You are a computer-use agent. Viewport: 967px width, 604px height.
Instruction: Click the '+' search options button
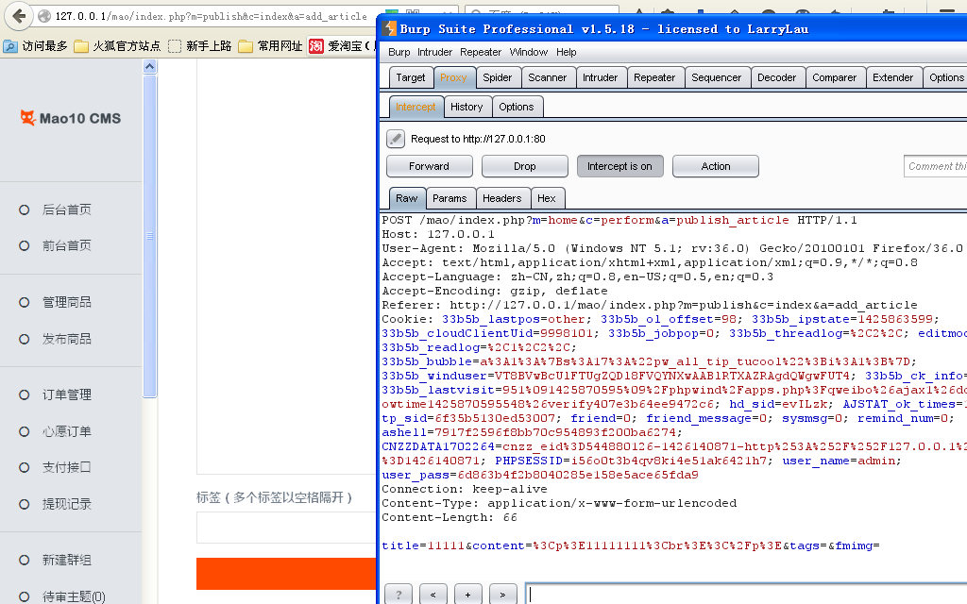point(468,595)
